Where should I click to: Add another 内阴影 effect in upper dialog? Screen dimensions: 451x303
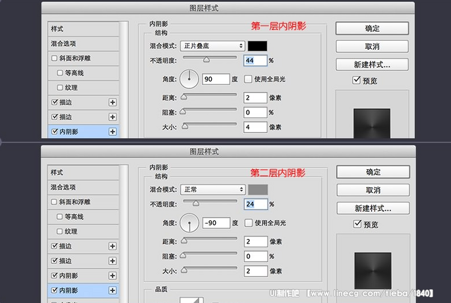pos(113,132)
